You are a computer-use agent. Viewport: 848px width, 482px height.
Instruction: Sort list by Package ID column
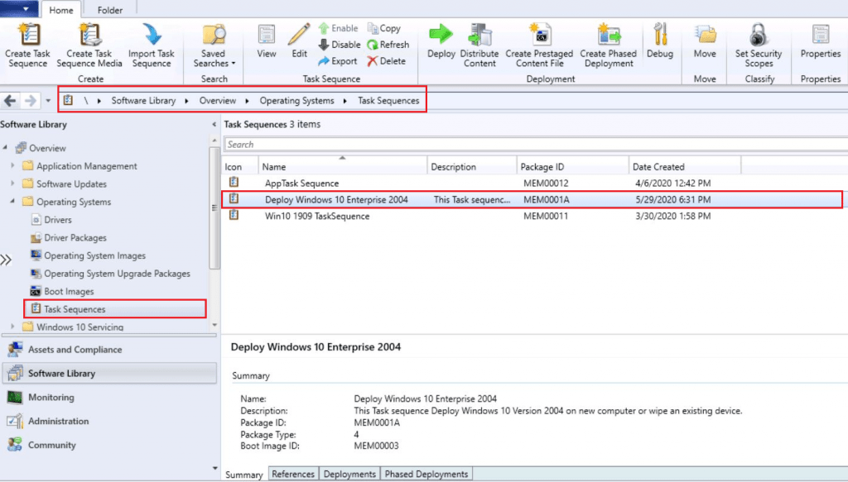click(573, 167)
